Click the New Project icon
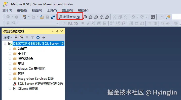The height and width of the screenshot is (100, 181). point(24,17)
